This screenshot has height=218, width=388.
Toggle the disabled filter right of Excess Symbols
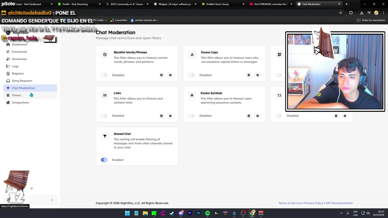[279, 116]
